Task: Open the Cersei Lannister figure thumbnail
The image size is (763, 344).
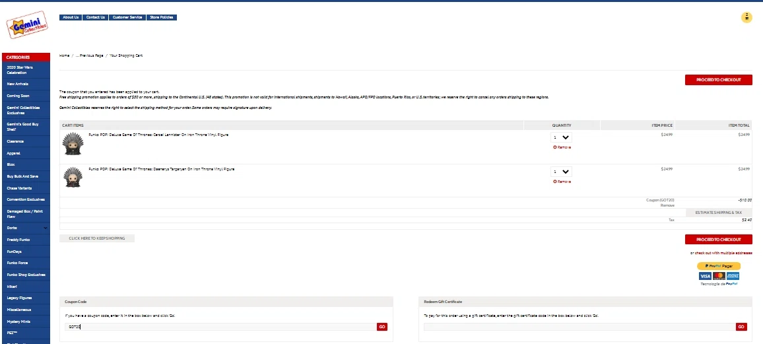Action: point(73,143)
